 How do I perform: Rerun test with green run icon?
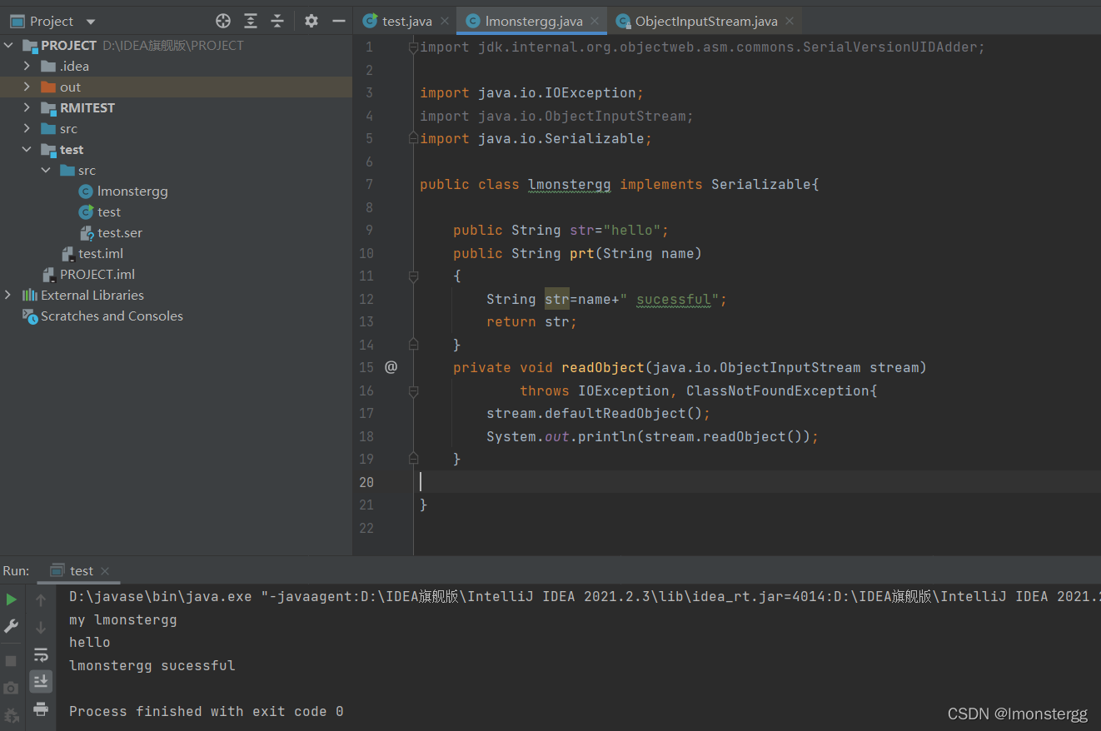tap(12, 599)
